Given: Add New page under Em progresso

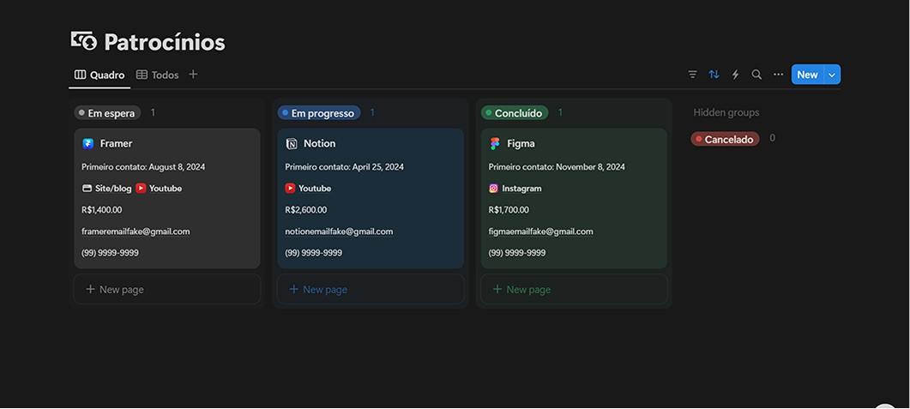Looking at the screenshot, I should [x=371, y=289].
